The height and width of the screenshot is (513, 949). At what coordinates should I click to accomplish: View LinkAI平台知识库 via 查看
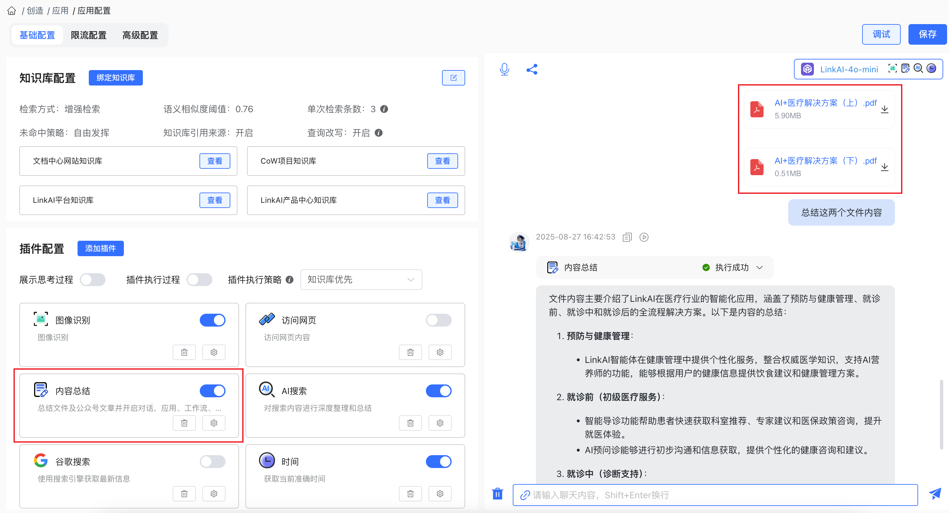215,200
